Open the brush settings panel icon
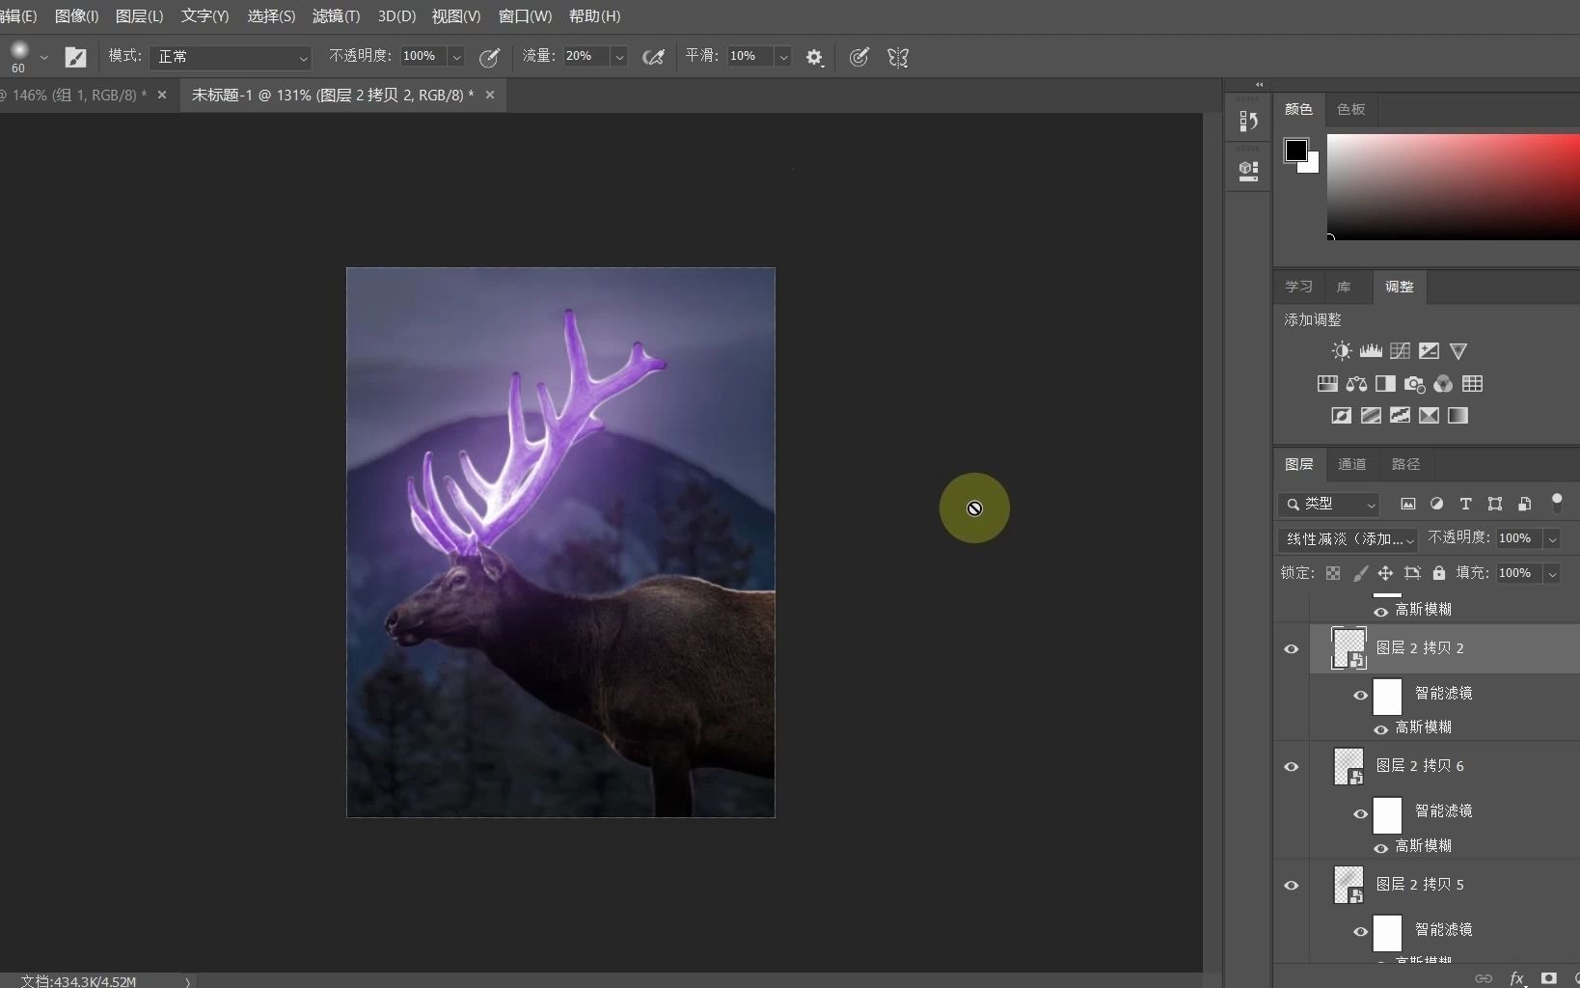 tap(75, 57)
